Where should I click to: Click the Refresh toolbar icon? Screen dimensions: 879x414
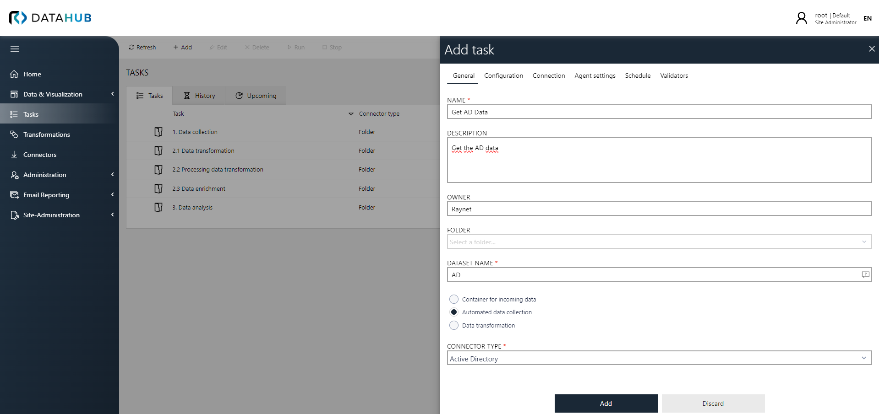point(132,47)
